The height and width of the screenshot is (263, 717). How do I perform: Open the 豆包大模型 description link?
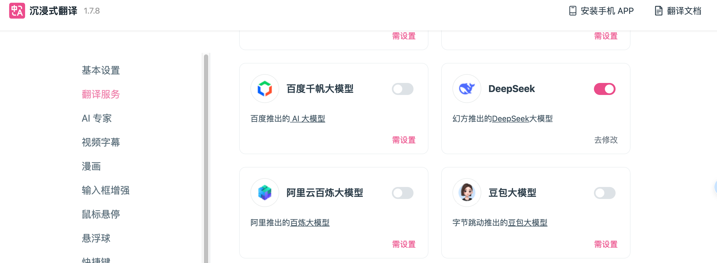tap(527, 223)
